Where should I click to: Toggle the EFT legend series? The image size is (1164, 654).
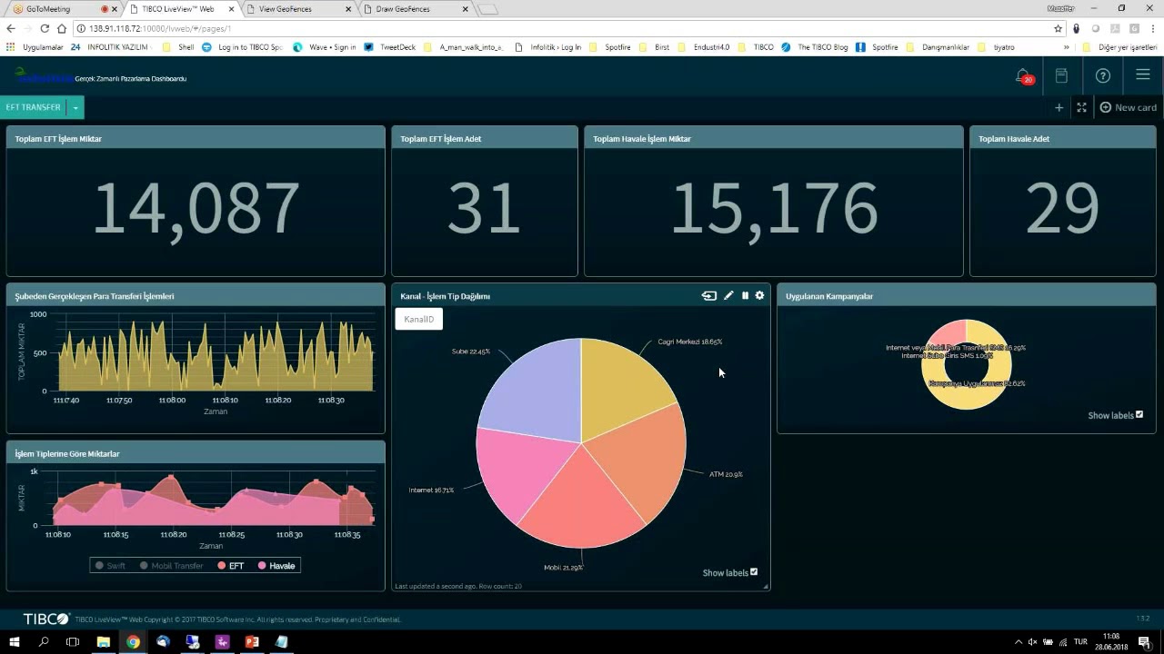(x=231, y=566)
